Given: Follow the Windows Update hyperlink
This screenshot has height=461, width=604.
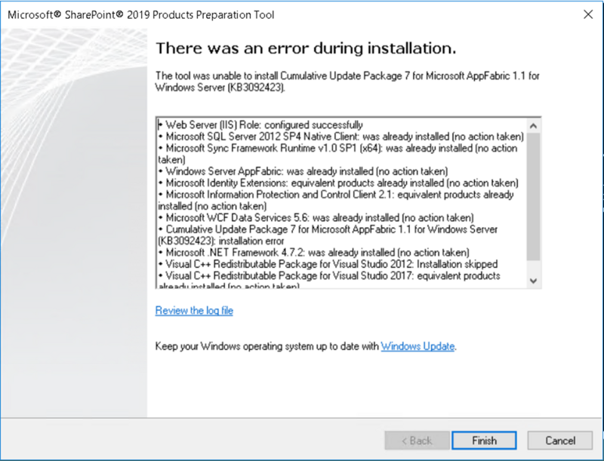Looking at the screenshot, I should click(x=418, y=346).
